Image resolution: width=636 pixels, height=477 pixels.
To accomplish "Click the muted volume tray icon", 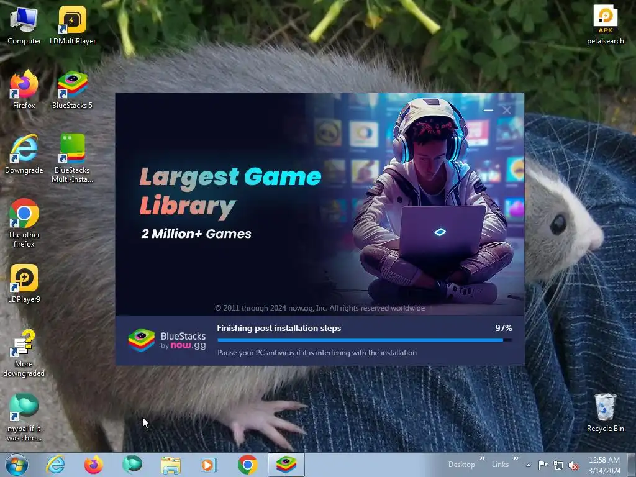I will [573, 465].
